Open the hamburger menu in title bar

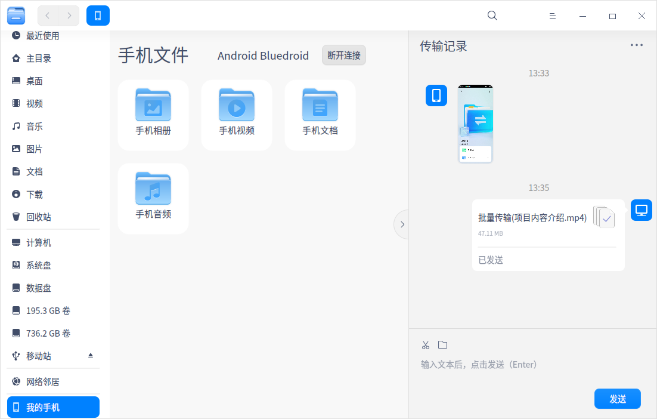pos(552,16)
